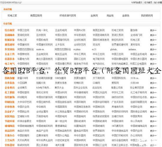Open the 长江有色金属网 link
The height and width of the screenshot is (147, 162).
63,111
